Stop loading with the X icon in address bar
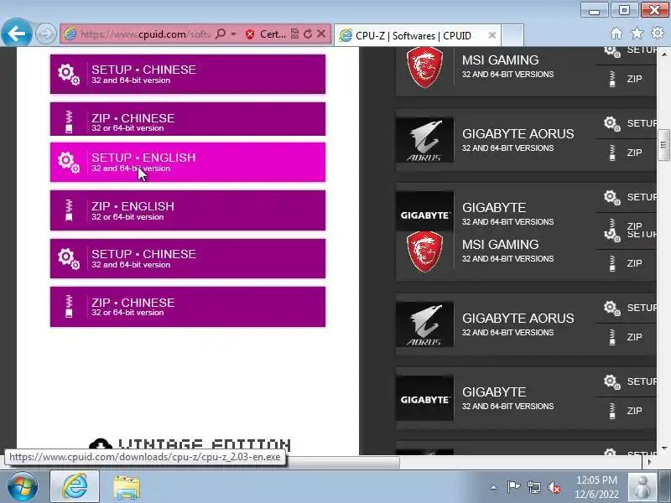Screen dimensions: 671x503 (x=321, y=34)
